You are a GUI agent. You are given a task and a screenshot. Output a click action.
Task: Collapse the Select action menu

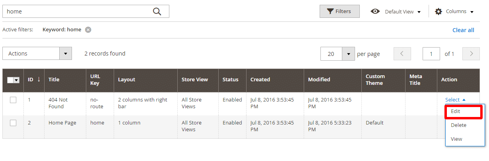455,100
